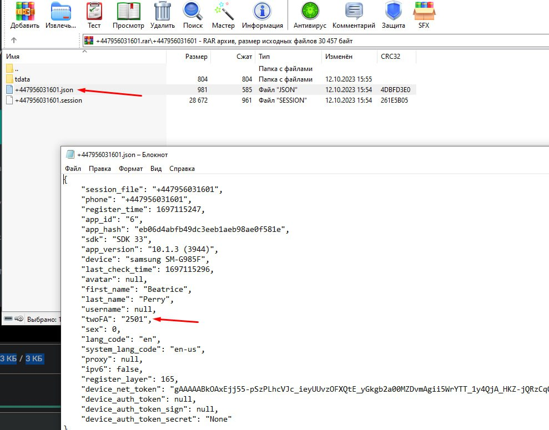Run the Антивирус (Virus scan) icon
549x430 pixels.
tap(310, 11)
